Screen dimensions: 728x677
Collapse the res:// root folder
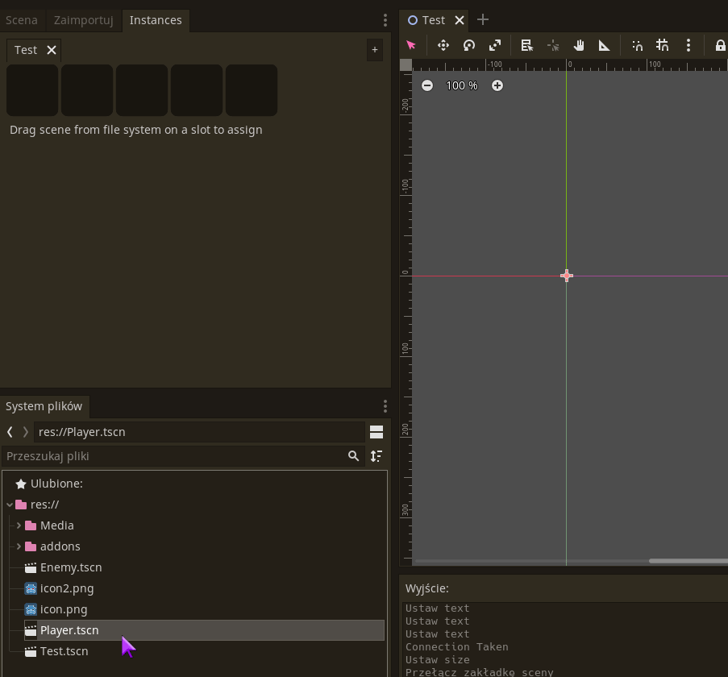[x=10, y=505]
